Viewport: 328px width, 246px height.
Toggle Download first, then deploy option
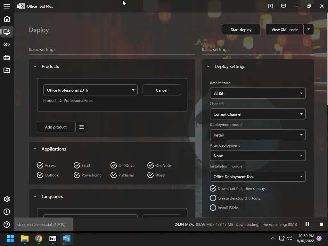pos(238,188)
